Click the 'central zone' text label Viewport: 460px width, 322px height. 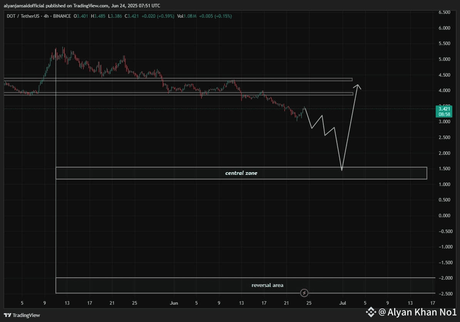(241, 173)
